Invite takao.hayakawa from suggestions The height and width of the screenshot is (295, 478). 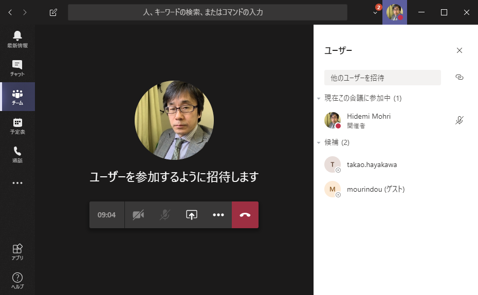point(371,165)
